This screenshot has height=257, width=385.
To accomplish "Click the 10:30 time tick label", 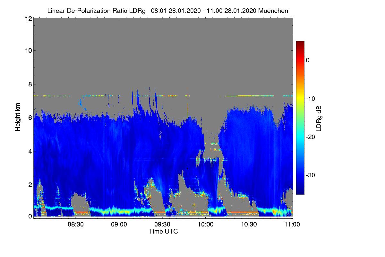I will click(249, 224).
